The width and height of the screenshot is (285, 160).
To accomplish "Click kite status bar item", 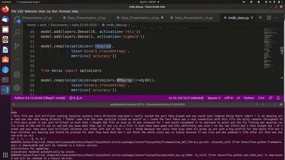I will pos(261,98).
